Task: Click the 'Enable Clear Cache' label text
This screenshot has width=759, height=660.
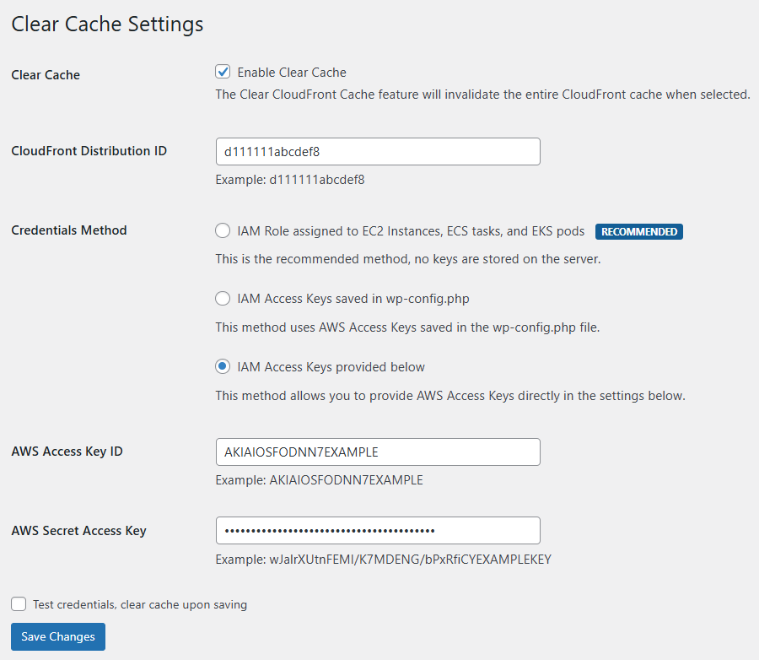Action: [x=292, y=73]
